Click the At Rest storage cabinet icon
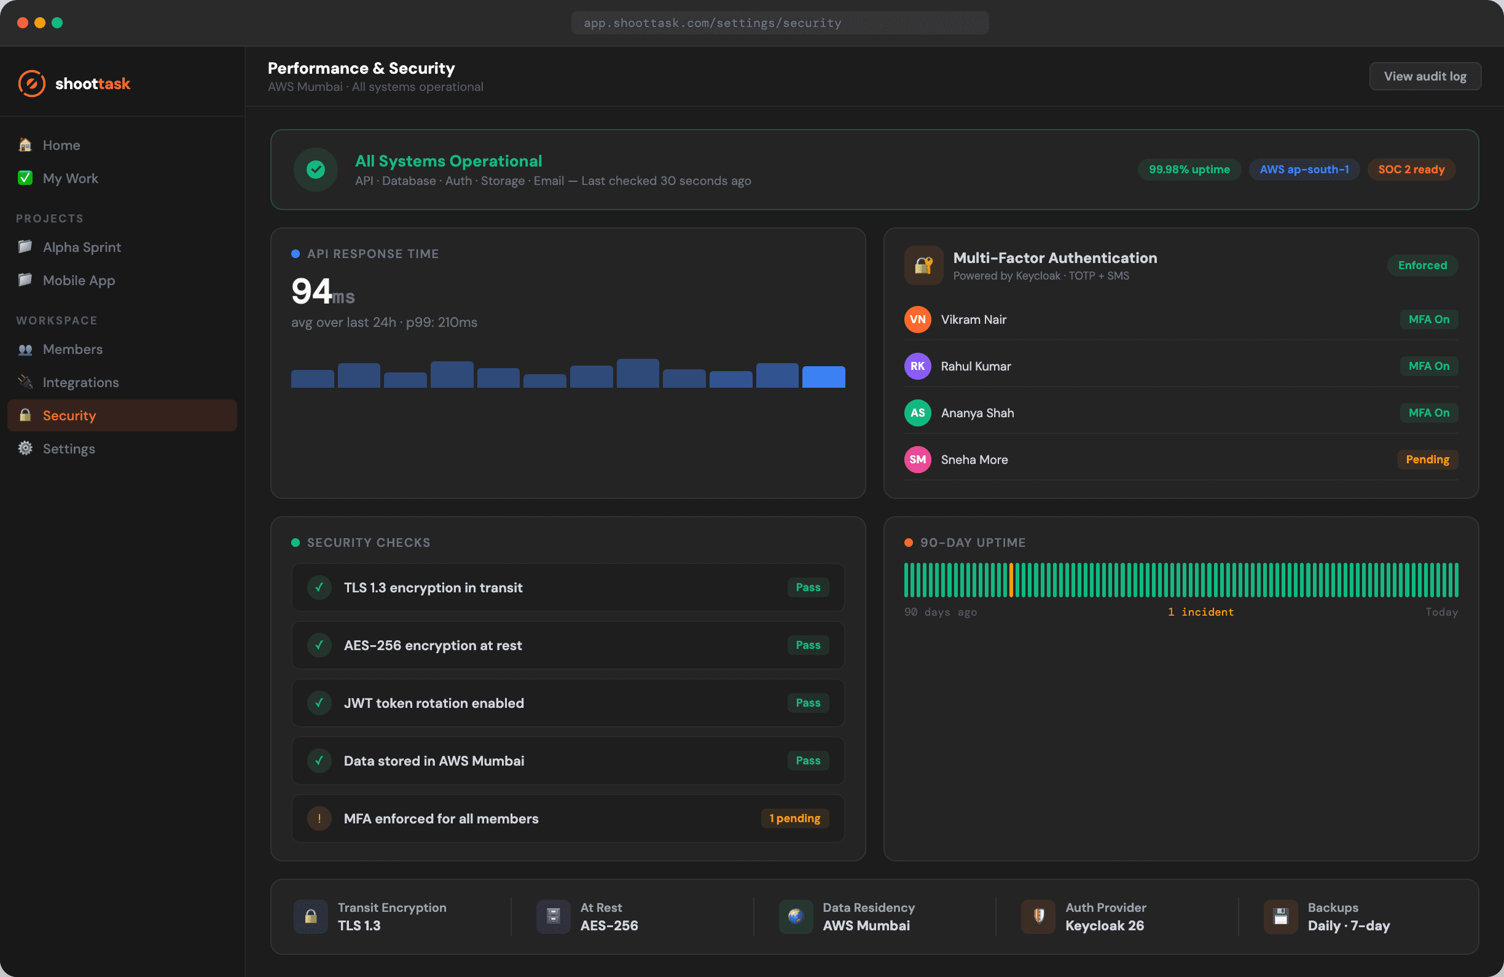1504x977 pixels. coord(553,916)
